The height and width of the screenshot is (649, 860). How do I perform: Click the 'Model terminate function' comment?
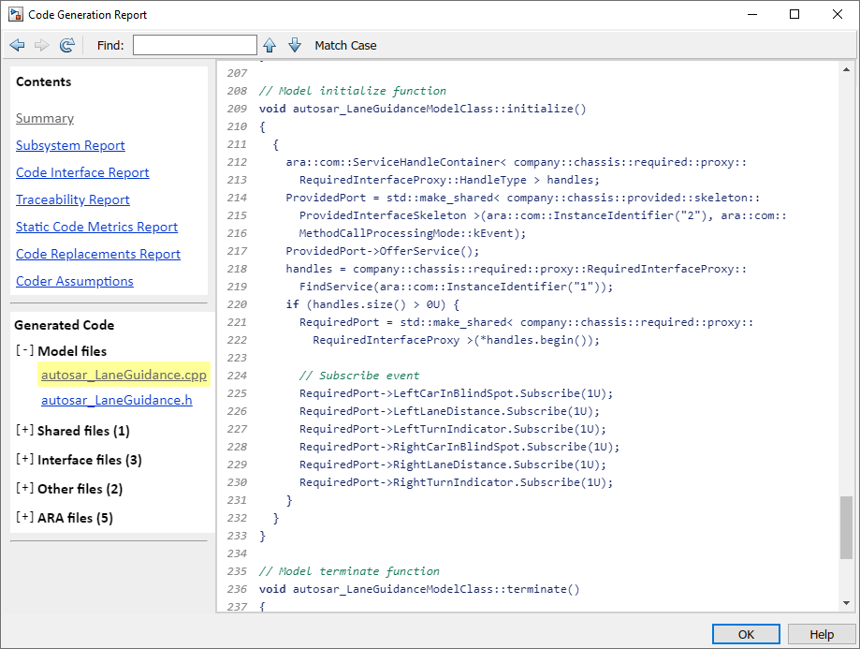coord(349,571)
